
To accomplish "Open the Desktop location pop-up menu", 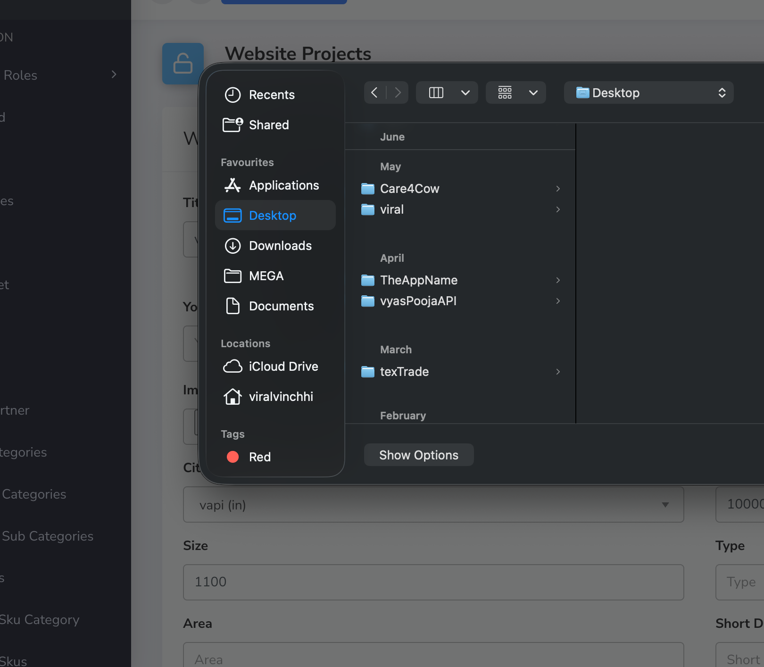I will coord(648,92).
